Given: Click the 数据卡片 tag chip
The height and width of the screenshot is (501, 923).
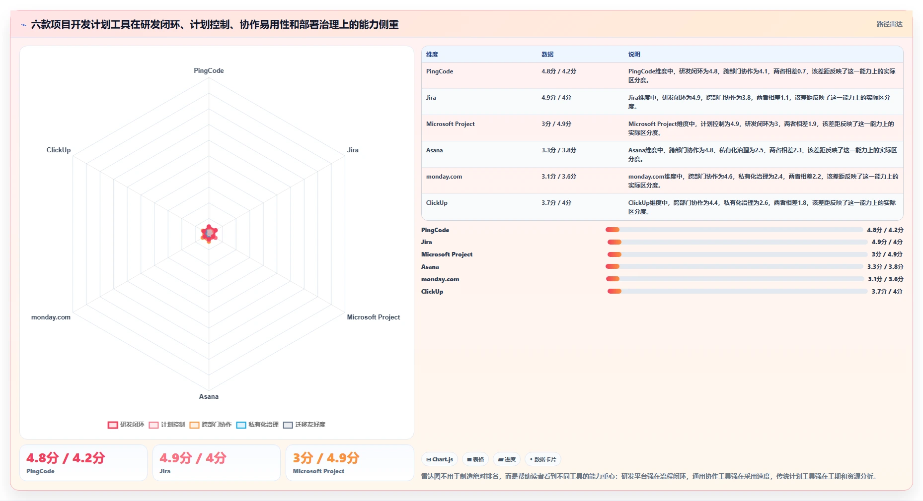Looking at the screenshot, I should (543, 459).
